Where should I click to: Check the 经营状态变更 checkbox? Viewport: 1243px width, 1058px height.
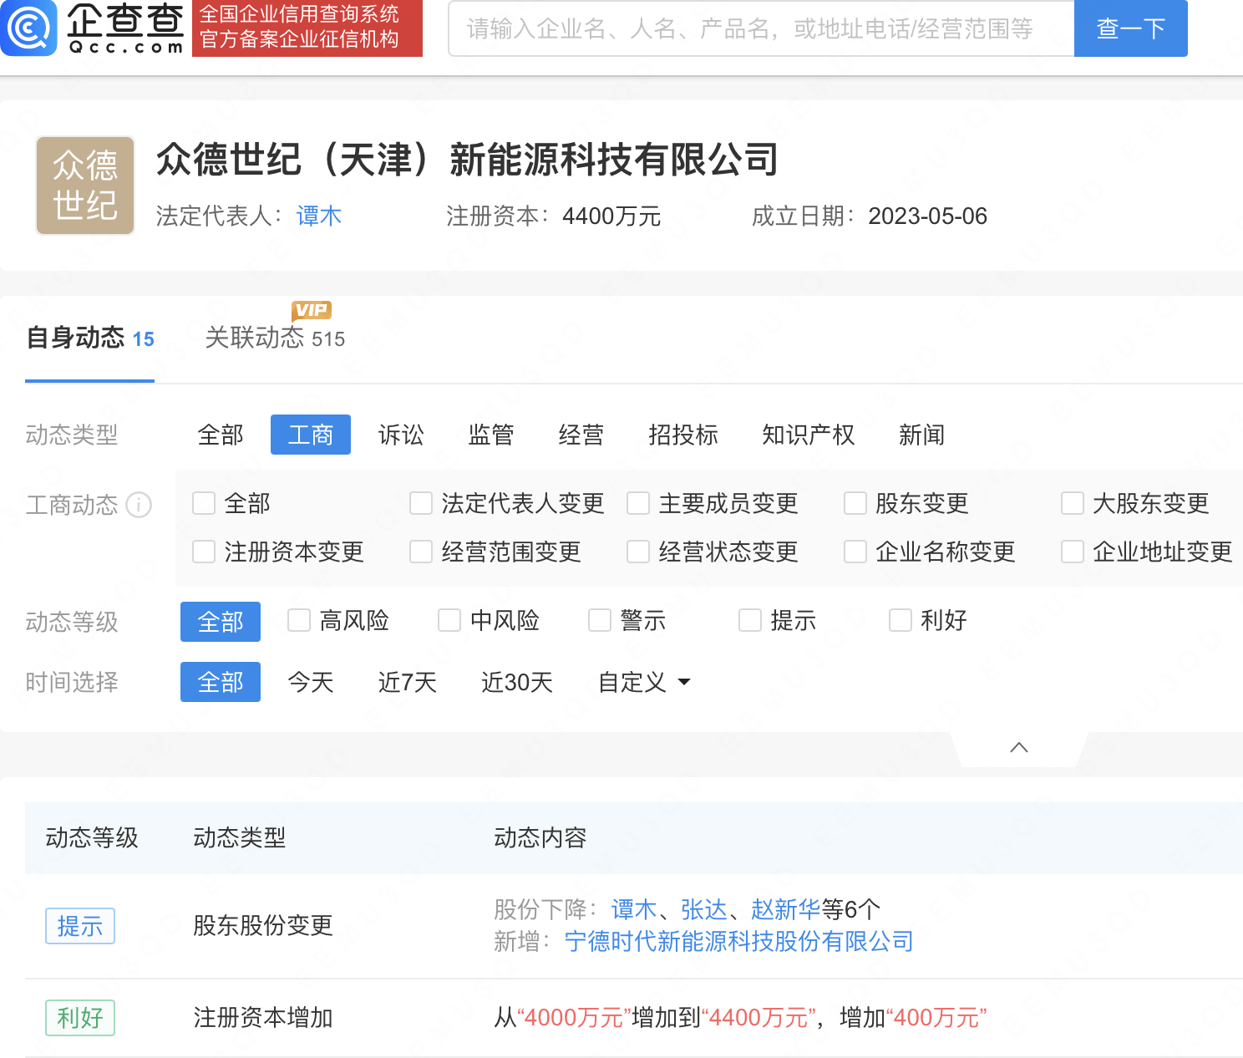coord(638,552)
